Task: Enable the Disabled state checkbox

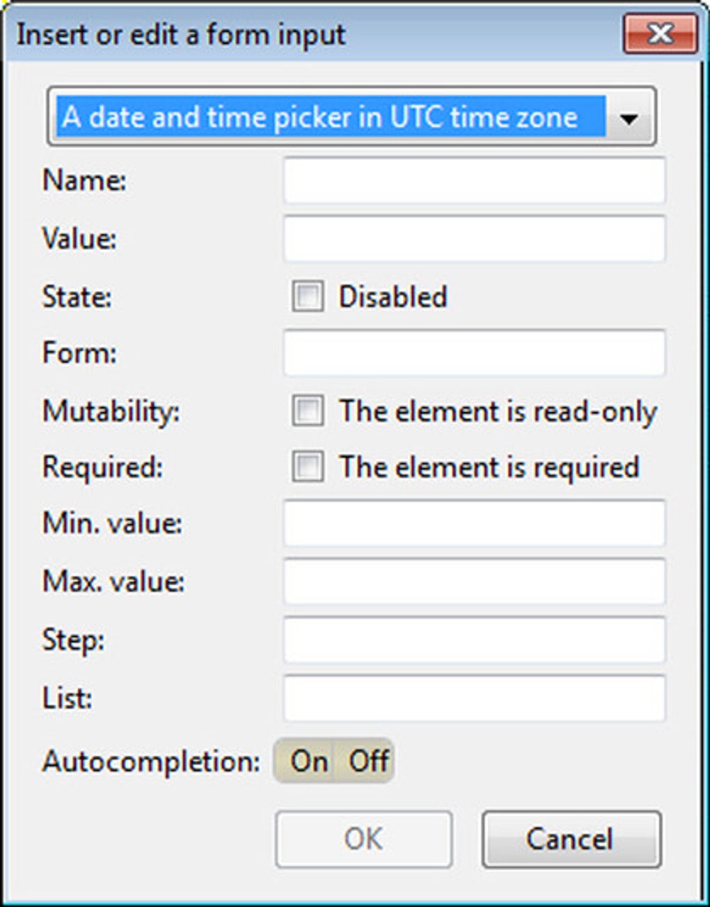Action: click(308, 296)
